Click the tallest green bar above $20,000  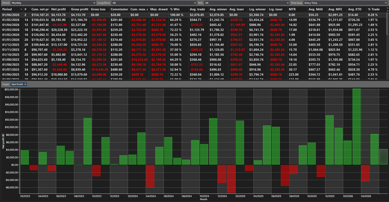357,127
